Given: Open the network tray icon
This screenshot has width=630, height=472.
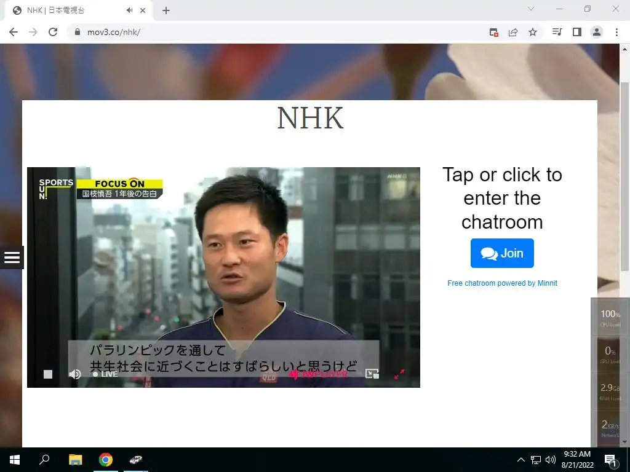Looking at the screenshot, I should [x=536, y=460].
